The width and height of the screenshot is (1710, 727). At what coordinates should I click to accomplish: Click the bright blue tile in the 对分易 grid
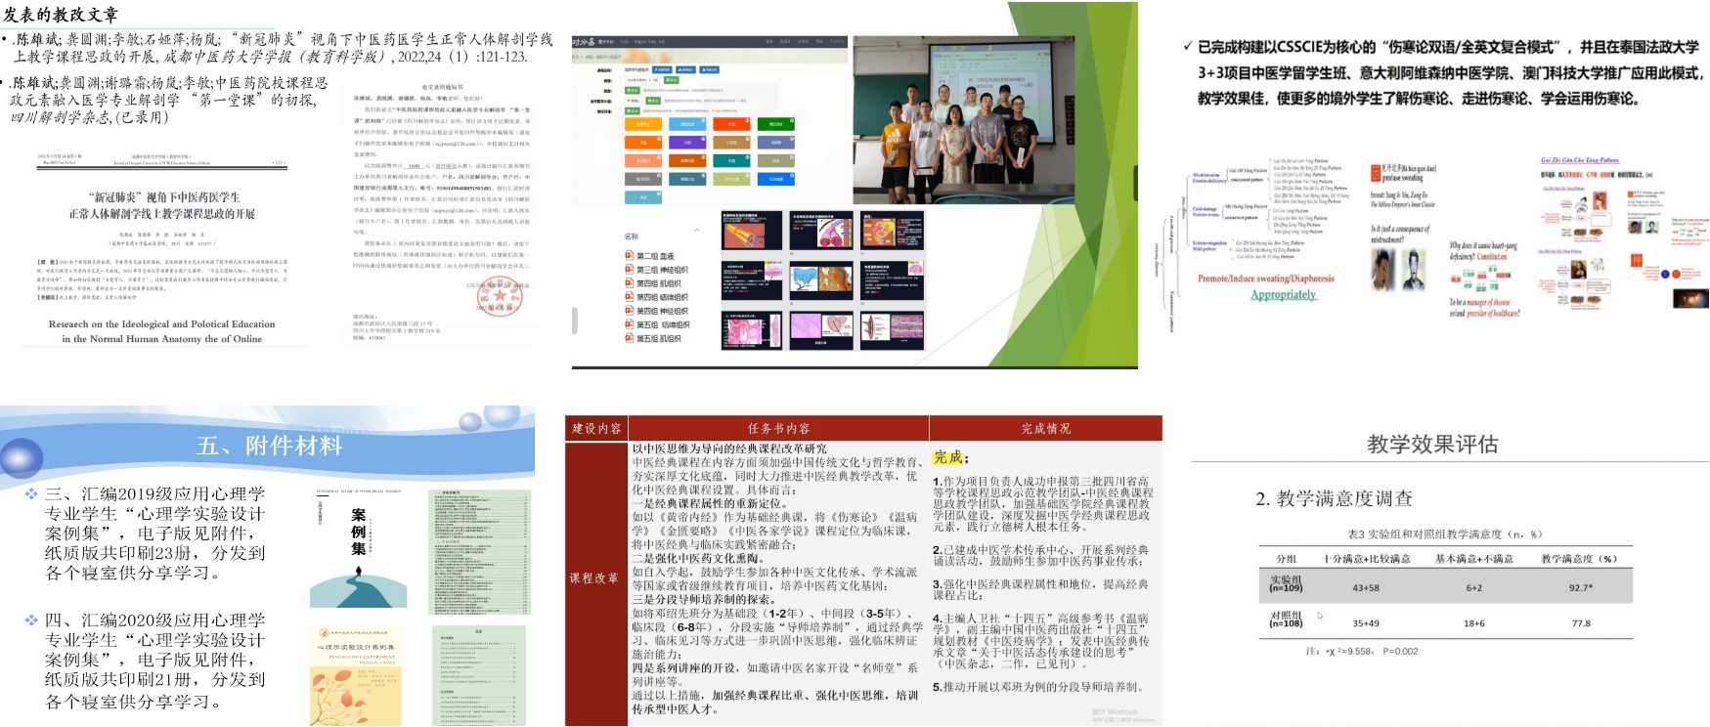[775, 179]
